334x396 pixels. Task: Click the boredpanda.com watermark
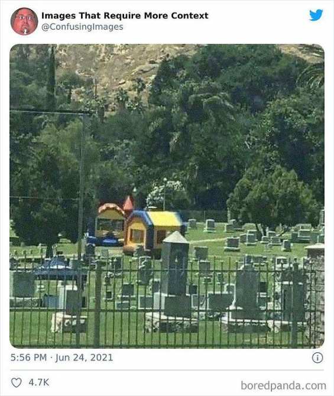284,385
